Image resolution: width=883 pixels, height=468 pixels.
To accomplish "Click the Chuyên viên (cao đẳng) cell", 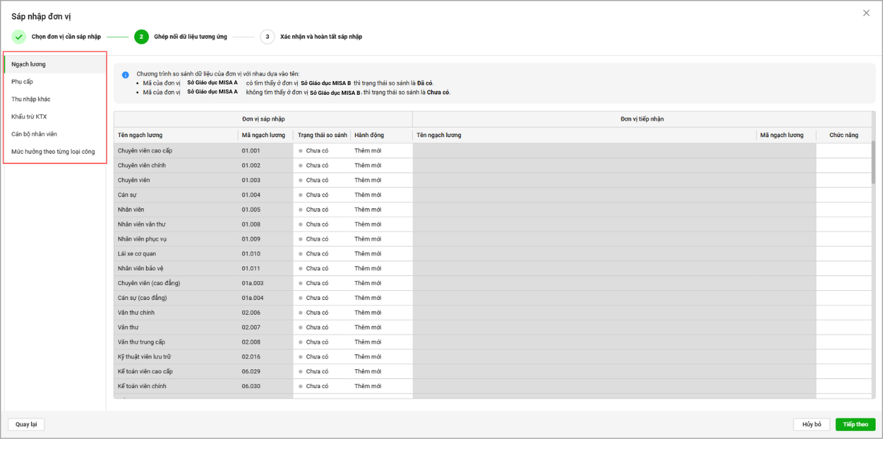I will (176, 283).
